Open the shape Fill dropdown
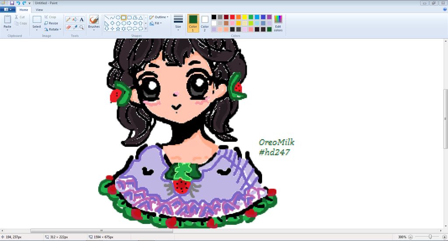 156,23
